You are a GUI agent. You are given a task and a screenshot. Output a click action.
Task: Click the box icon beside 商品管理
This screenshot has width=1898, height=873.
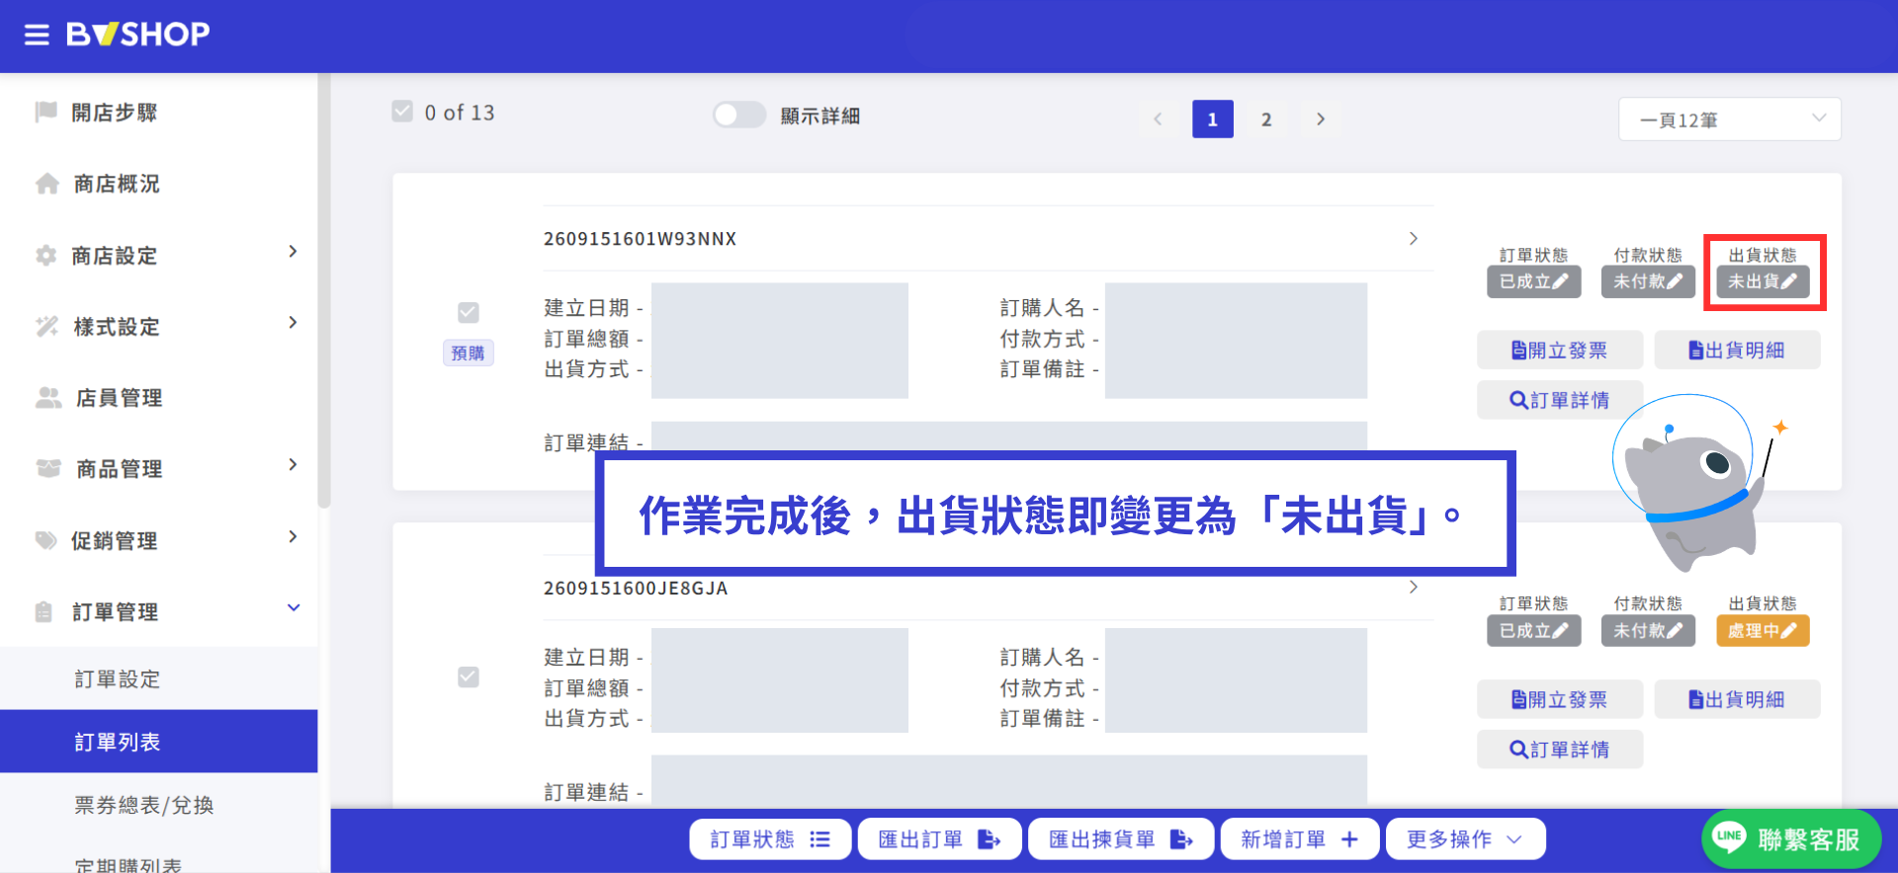48,468
